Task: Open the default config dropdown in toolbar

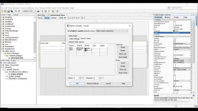Action: pyautogui.click(x=29, y=11)
